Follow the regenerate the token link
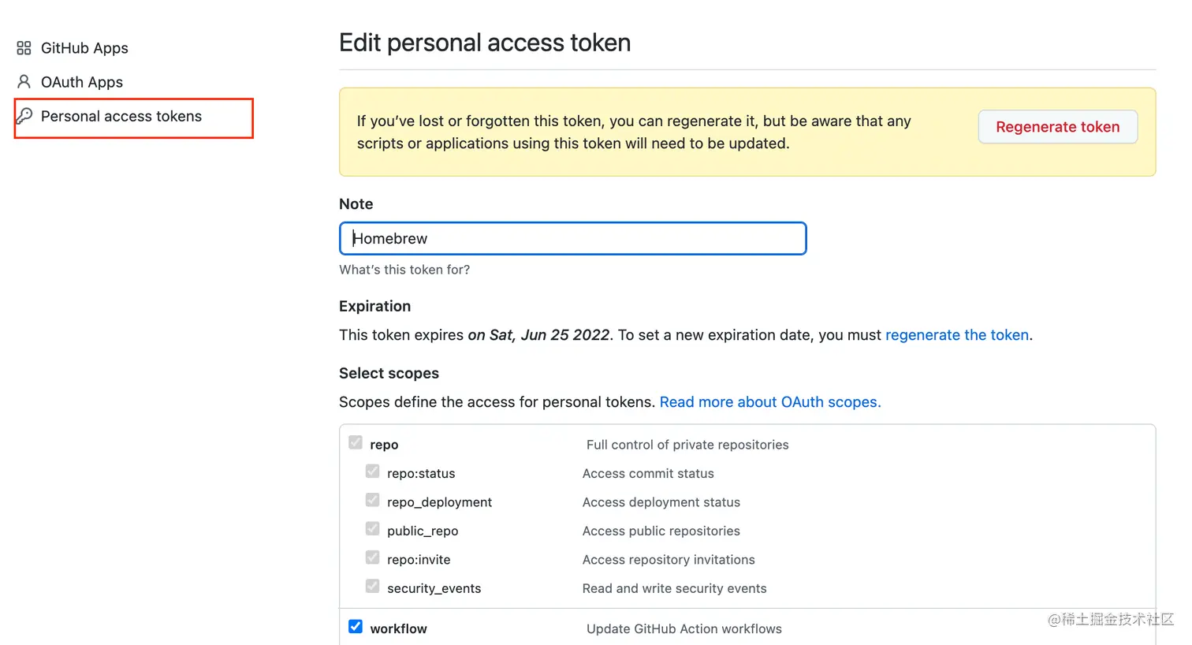 pyautogui.click(x=956, y=335)
